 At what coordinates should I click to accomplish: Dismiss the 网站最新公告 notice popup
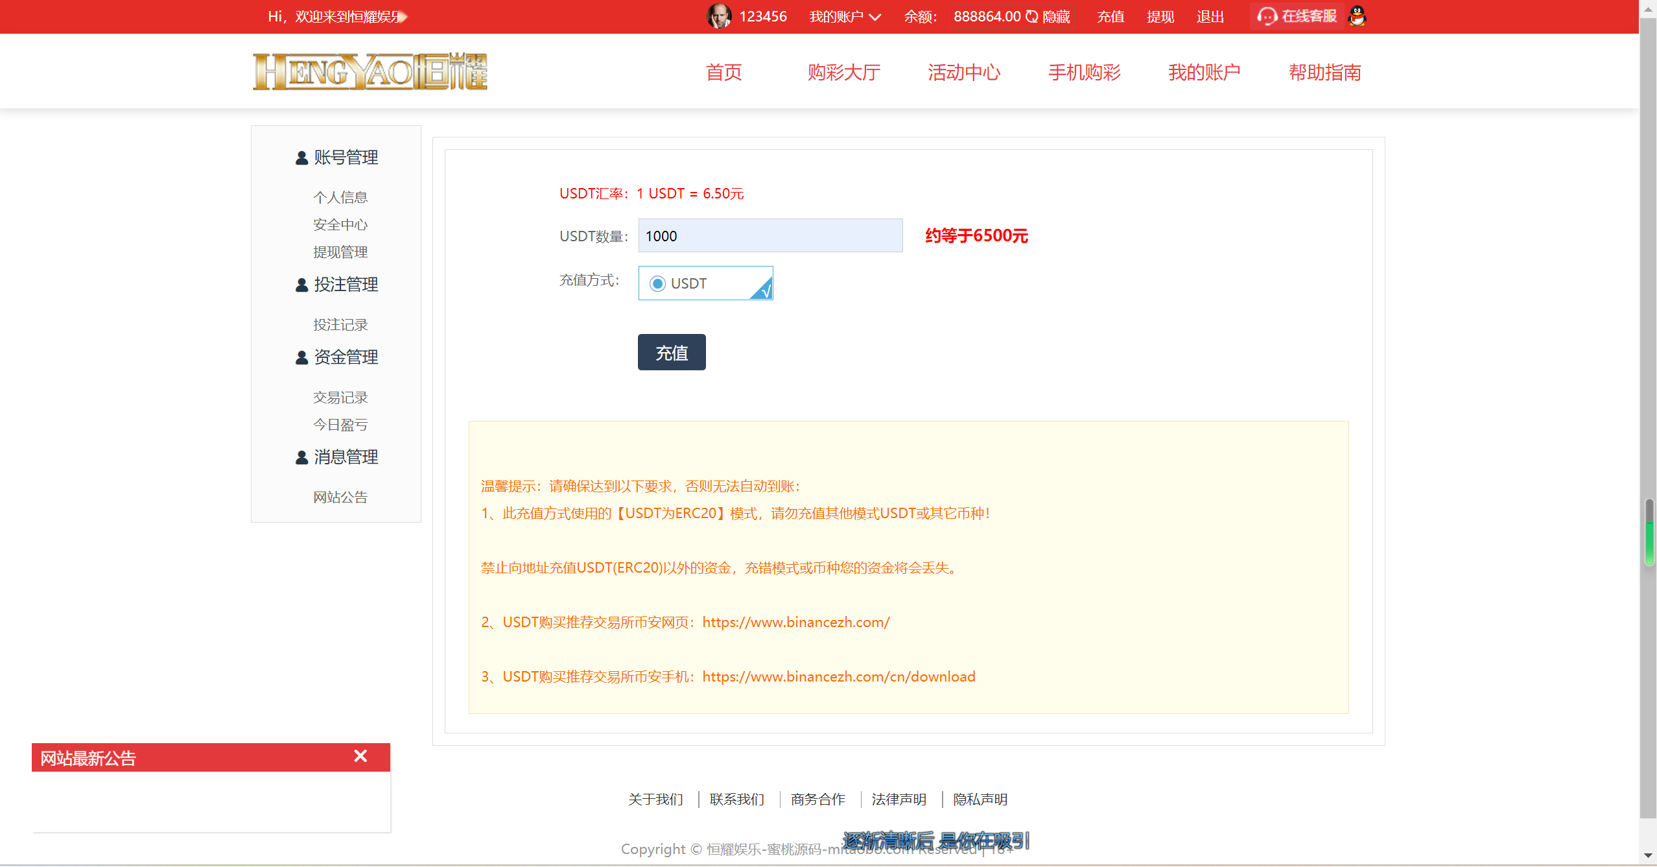tap(360, 756)
